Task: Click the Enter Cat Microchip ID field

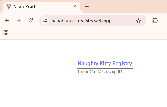Action: tap(105, 72)
